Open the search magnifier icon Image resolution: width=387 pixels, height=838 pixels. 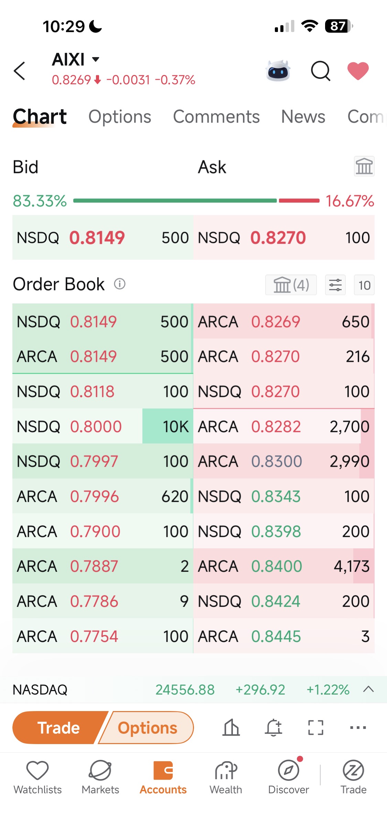pyautogui.click(x=321, y=71)
